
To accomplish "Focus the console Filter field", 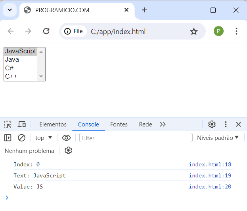I will point(136,138).
